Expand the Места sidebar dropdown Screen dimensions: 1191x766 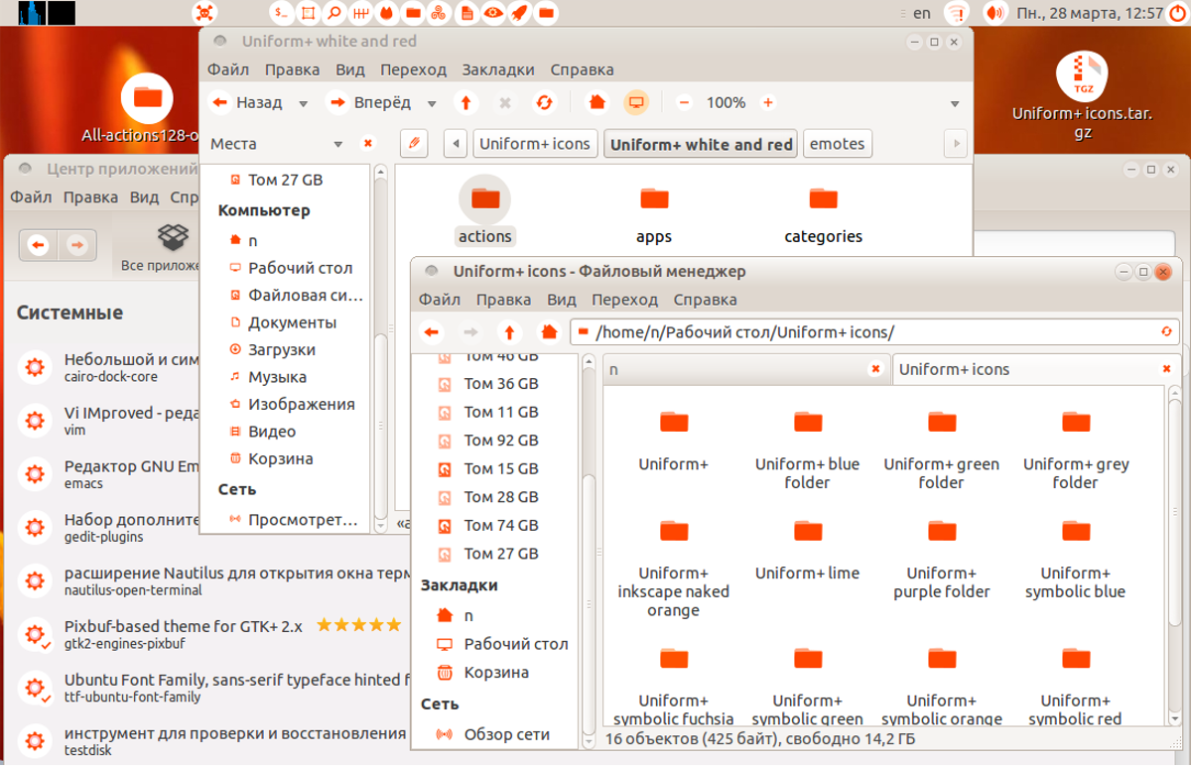pos(337,144)
